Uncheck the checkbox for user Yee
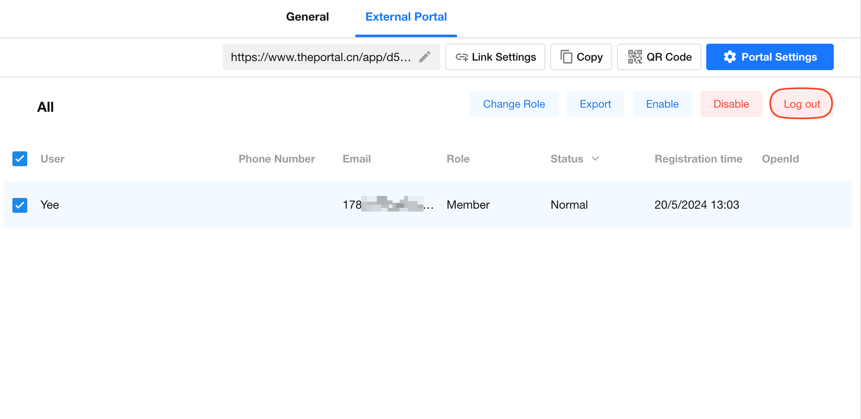This screenshot has height=419, width=861. pyautogui.click(x=20, y=205)
